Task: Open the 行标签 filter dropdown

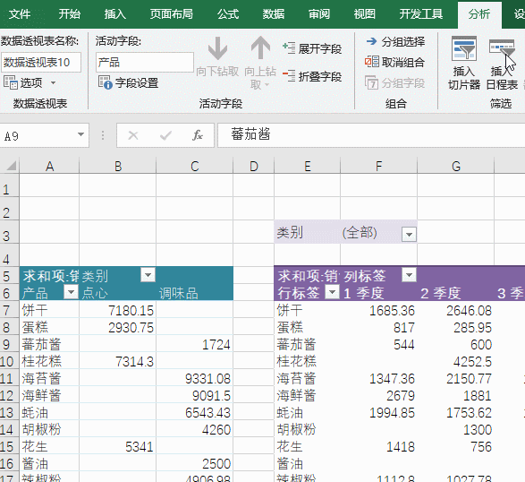Action: pos(332,292)
